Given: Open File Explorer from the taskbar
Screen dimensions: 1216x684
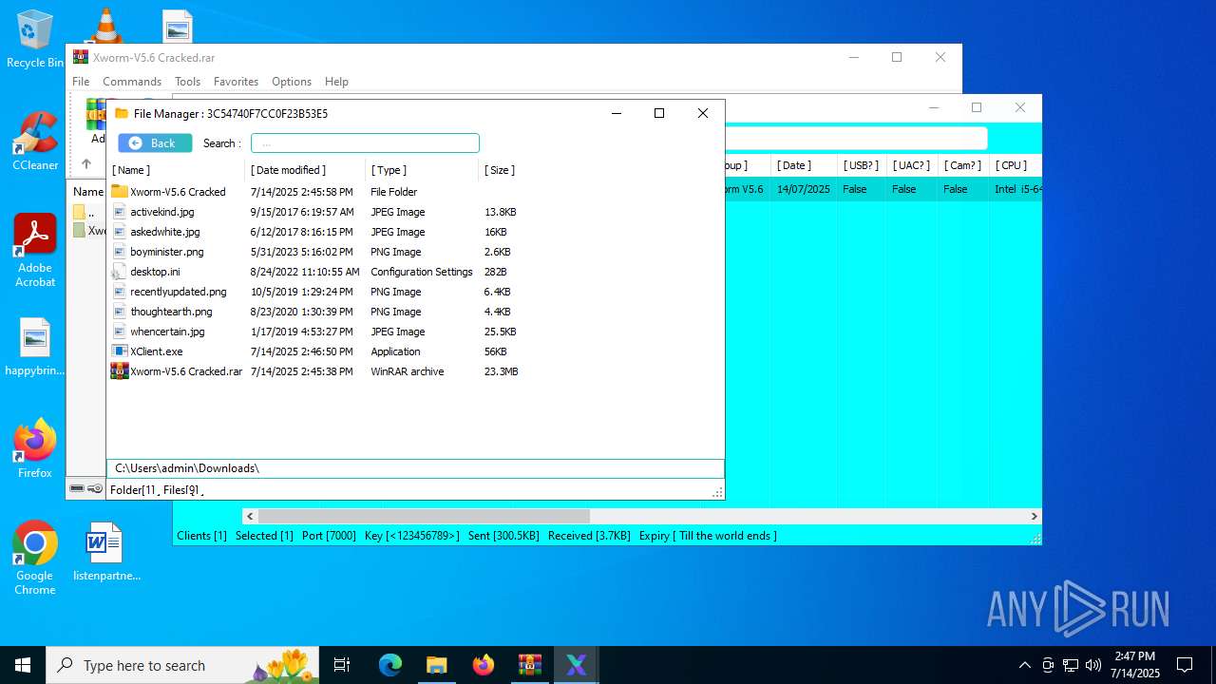Looking at the screenshot, I should coord(437,665).
